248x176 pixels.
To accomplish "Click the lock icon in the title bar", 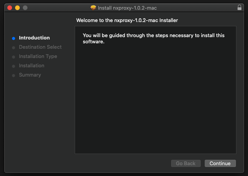I will pos(239,7).
